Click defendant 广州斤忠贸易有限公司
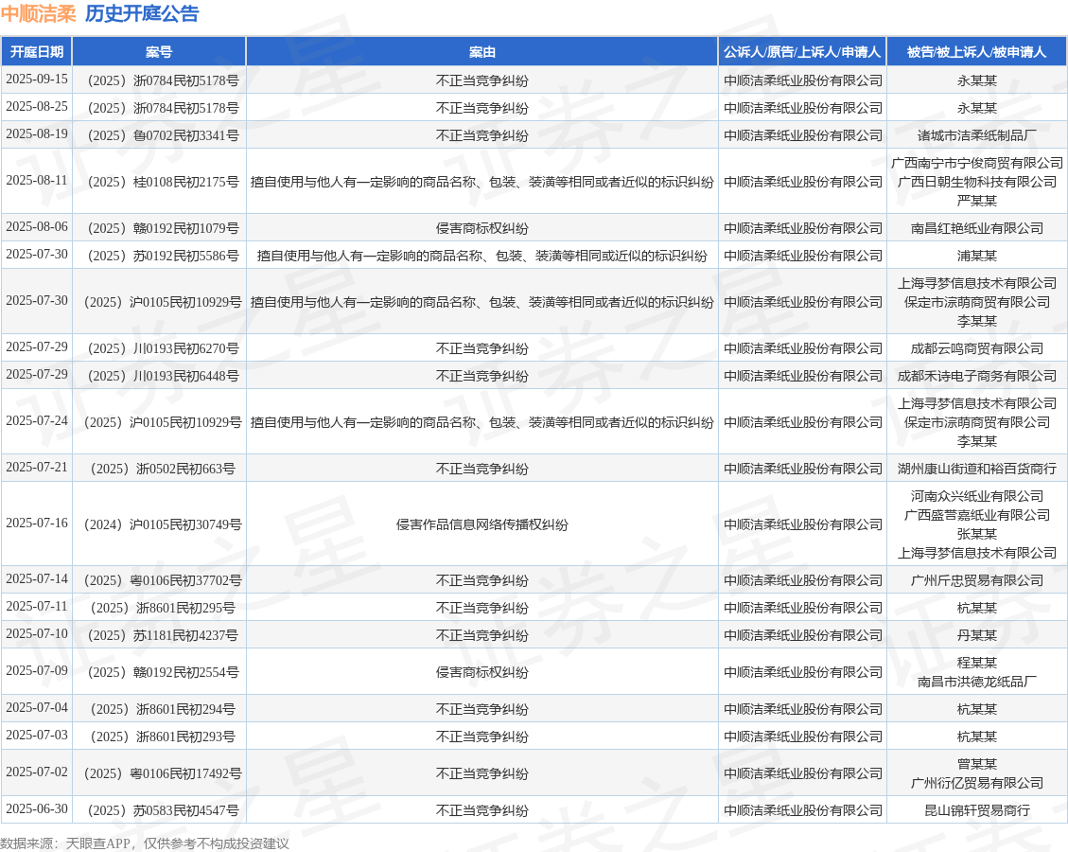Image resolution: width=1068 pixels, height=852 pixels. tap(977, 580)
